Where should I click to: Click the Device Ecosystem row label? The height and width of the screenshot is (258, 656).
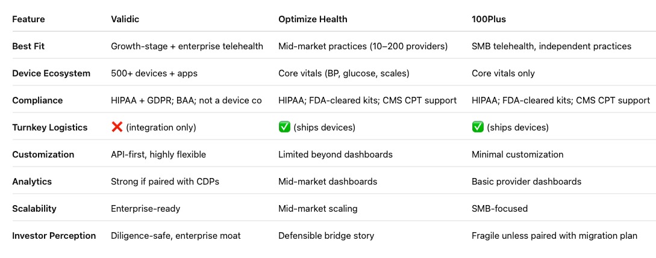51,73
